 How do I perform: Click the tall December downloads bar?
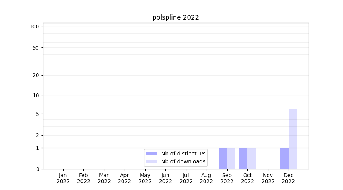[292, 139]
